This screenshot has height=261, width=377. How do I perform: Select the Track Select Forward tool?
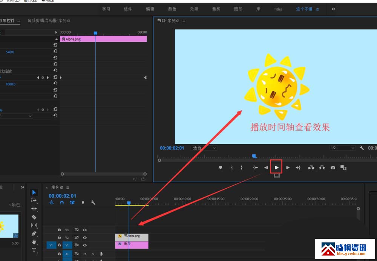click(34, 200)
